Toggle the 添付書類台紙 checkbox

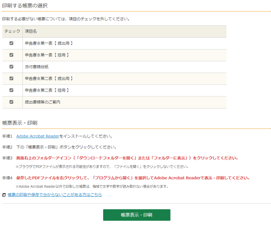[11, 66]
